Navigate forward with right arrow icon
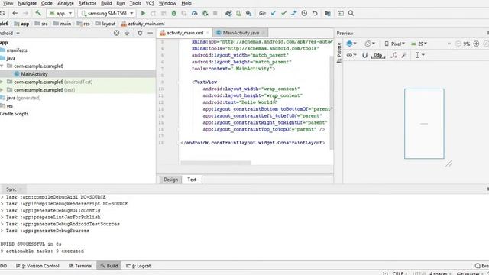The height and width of the screenshot is (275, 489). pyautogui.click(x=25, y=13)
